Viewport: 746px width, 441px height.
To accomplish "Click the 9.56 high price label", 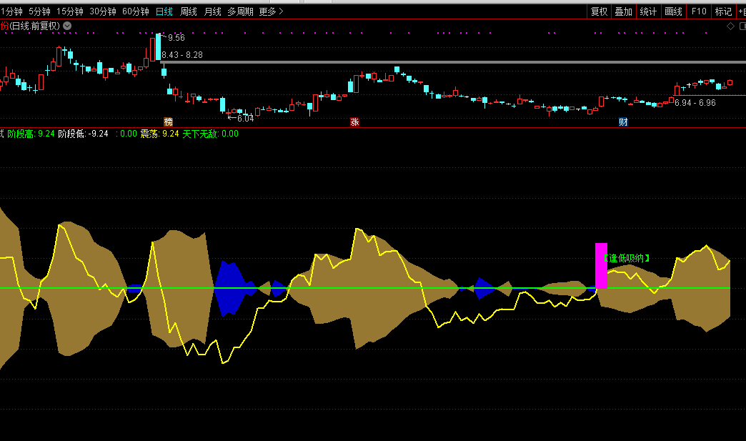I will 176,37.
